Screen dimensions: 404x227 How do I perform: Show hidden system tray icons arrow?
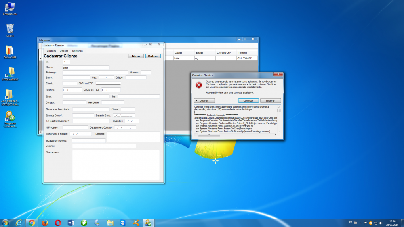tap(356, 223)
